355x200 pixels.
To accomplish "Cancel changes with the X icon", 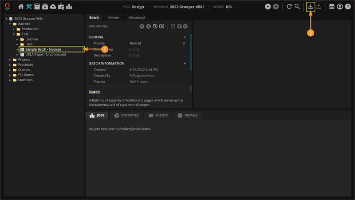I will click(185, 26).
